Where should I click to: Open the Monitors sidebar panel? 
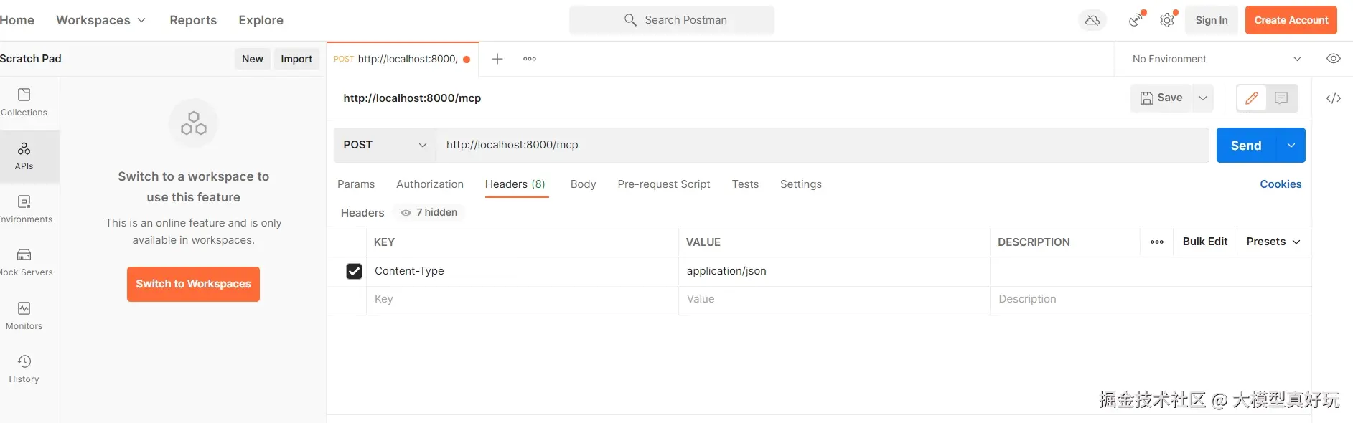point(24,315)
